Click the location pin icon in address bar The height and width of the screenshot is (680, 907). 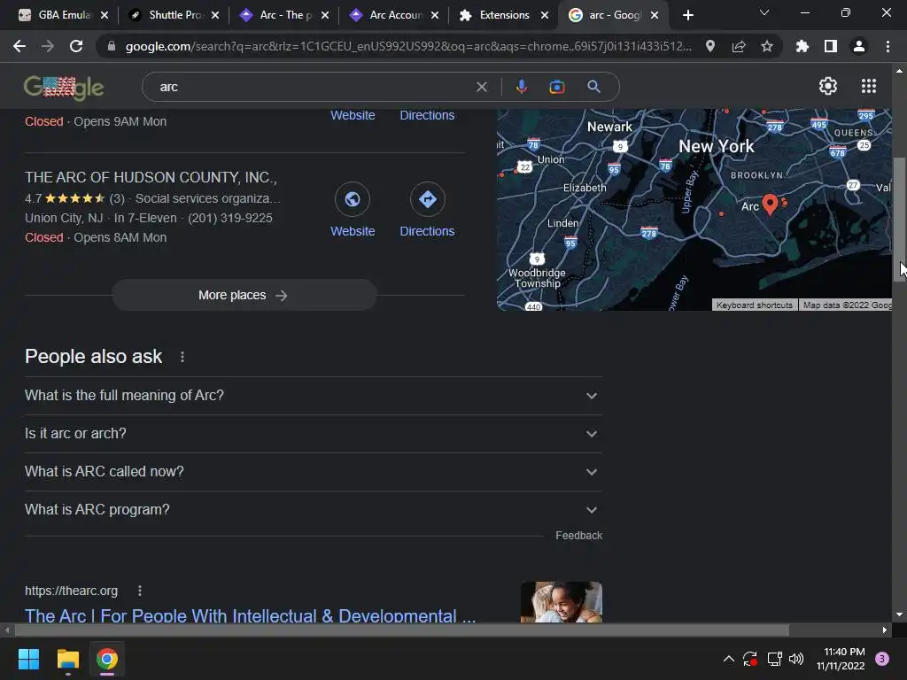[710, 46]
